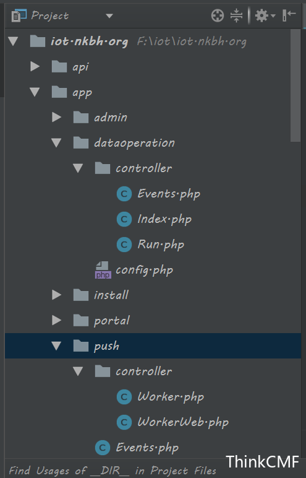
Task: Expand the admin folder
Action: (x=57, y=117)
